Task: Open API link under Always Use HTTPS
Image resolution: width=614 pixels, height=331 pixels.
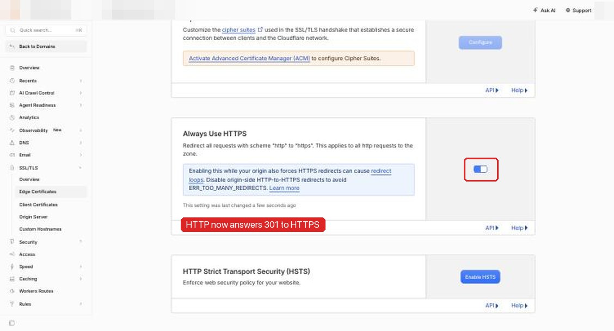Action: point(492,228)
